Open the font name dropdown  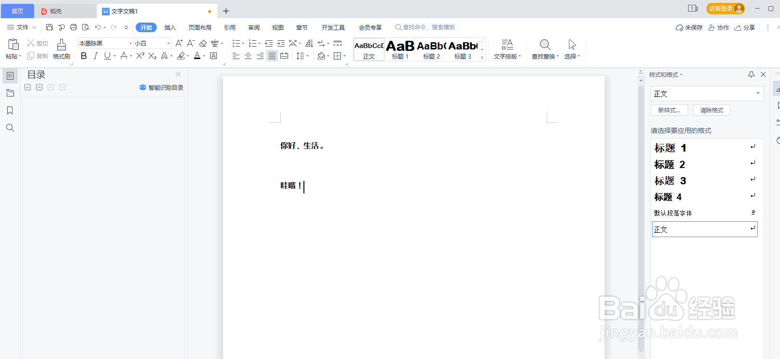[x=130, y=43]
